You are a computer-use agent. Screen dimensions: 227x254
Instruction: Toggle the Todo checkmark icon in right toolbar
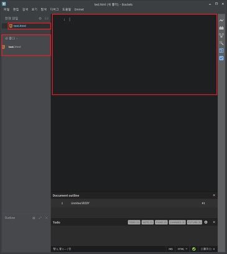tap(221, 59)
